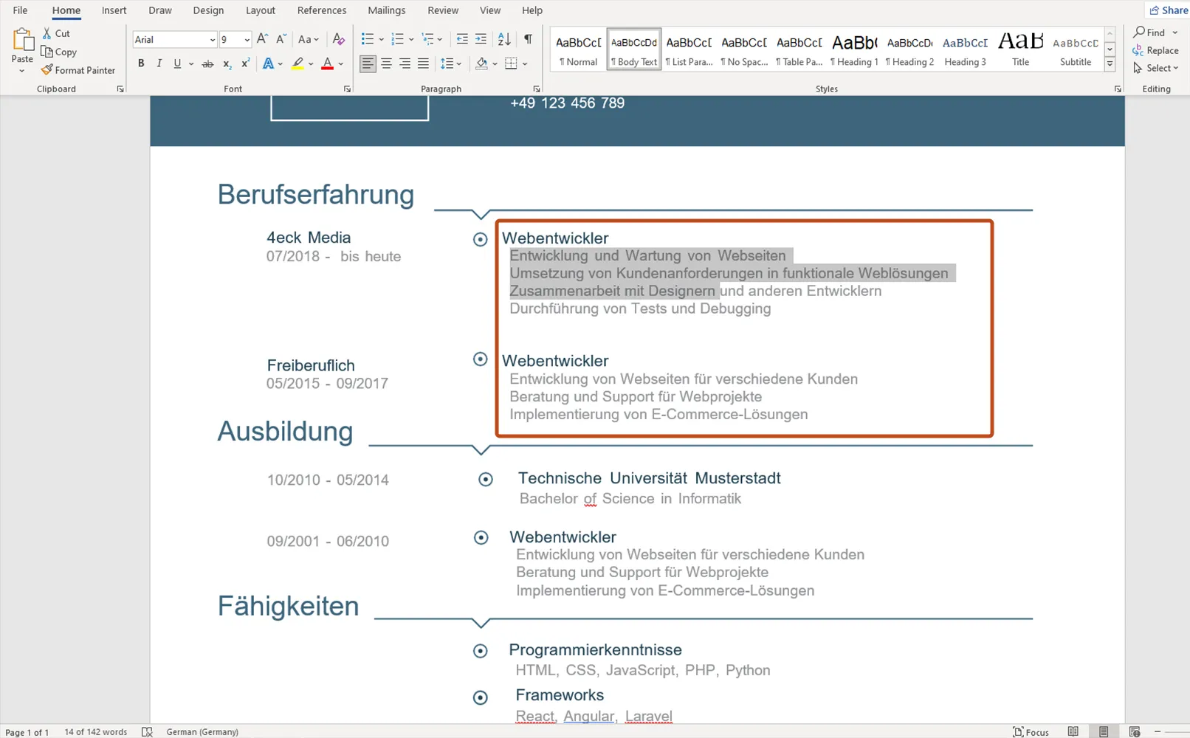1190x738 pixels.
Task: Enable Focus mode in status bar
Action: click(1031, 731)
